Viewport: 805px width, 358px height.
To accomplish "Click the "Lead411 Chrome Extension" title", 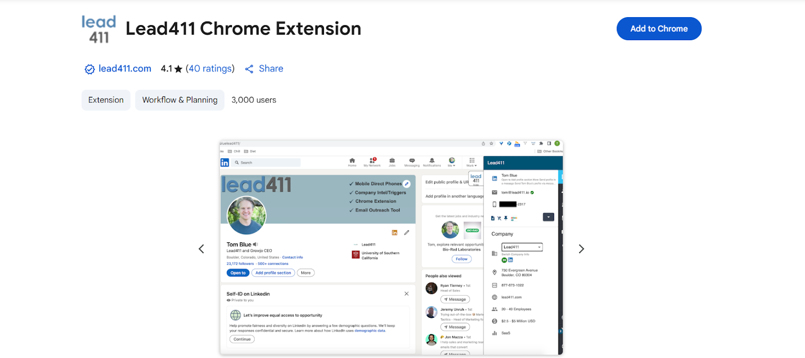I will [244, 29].
